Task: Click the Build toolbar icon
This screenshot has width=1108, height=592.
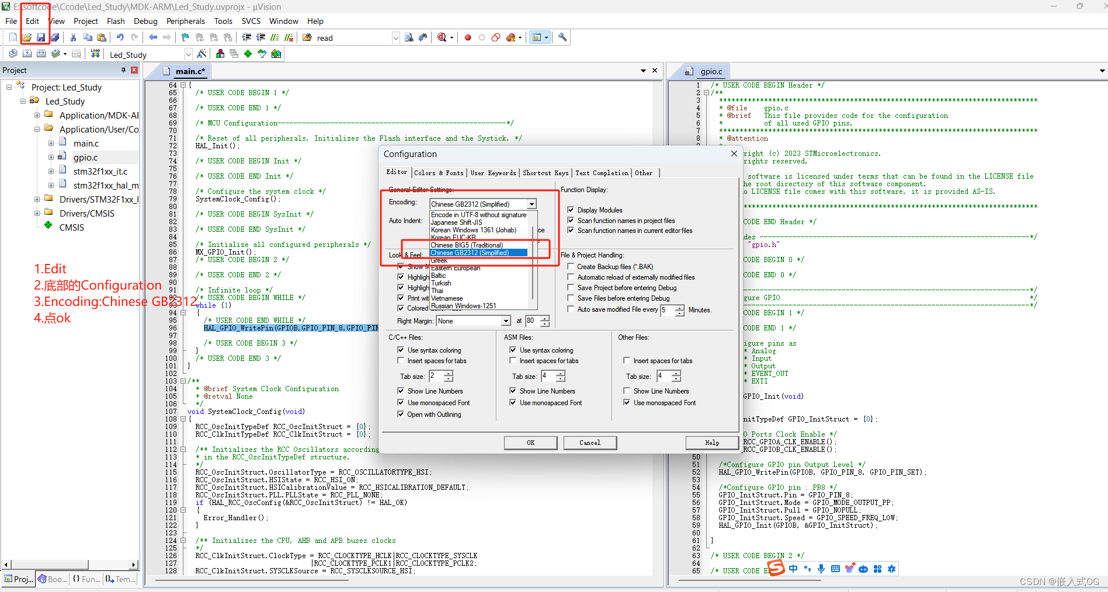Action: pyautogui.click(x=27, y=53)
